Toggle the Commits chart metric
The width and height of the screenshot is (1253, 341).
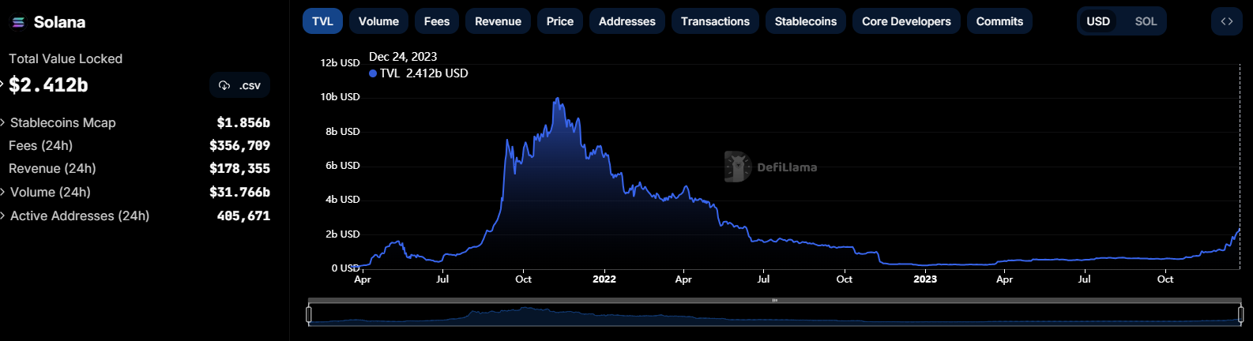pos(999,21)
